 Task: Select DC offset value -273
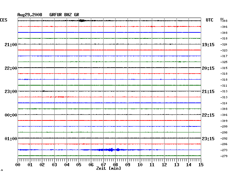[x=224, y=150]
